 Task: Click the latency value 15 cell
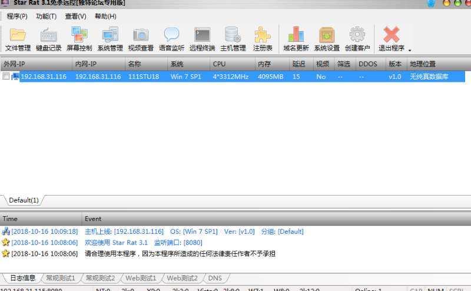296,77
